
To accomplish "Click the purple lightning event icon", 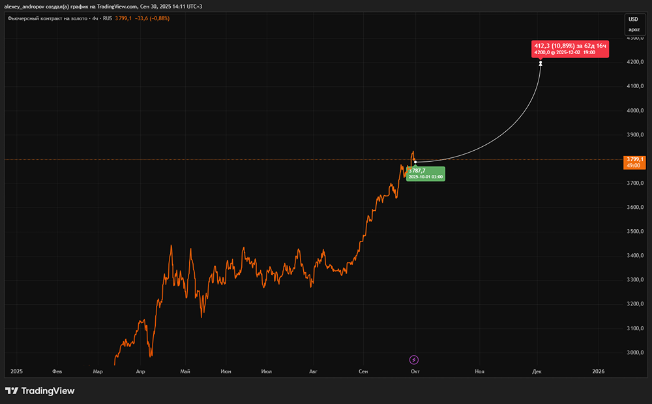I will (414, 360).
